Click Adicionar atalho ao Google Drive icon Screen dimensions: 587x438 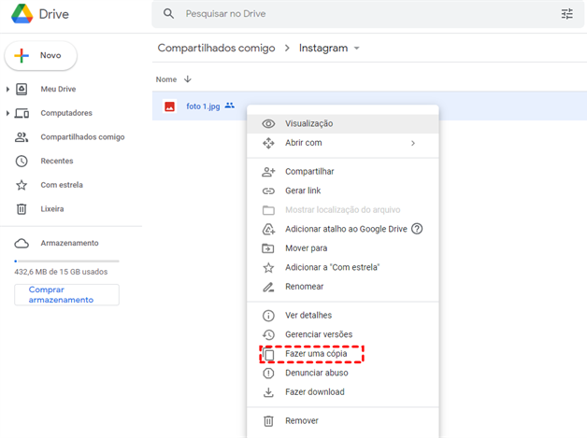point(268,229)
